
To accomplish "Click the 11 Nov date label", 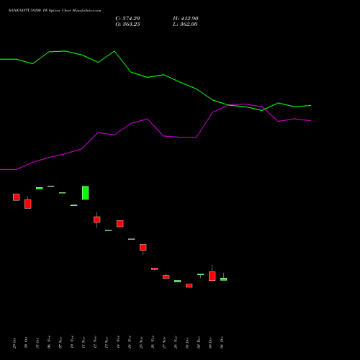I will 84,343.
